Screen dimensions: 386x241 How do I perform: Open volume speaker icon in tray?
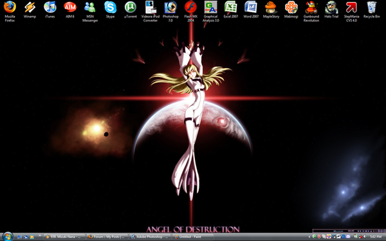pyautogui.click(x=365, y=237)
